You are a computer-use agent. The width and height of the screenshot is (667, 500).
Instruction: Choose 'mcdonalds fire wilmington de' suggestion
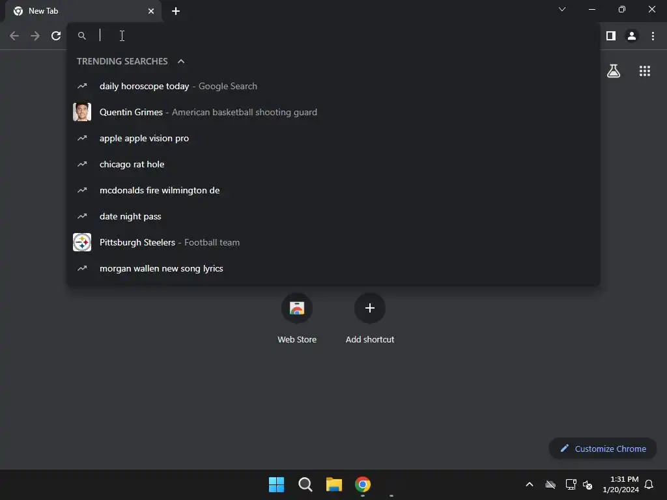(333, 190)
